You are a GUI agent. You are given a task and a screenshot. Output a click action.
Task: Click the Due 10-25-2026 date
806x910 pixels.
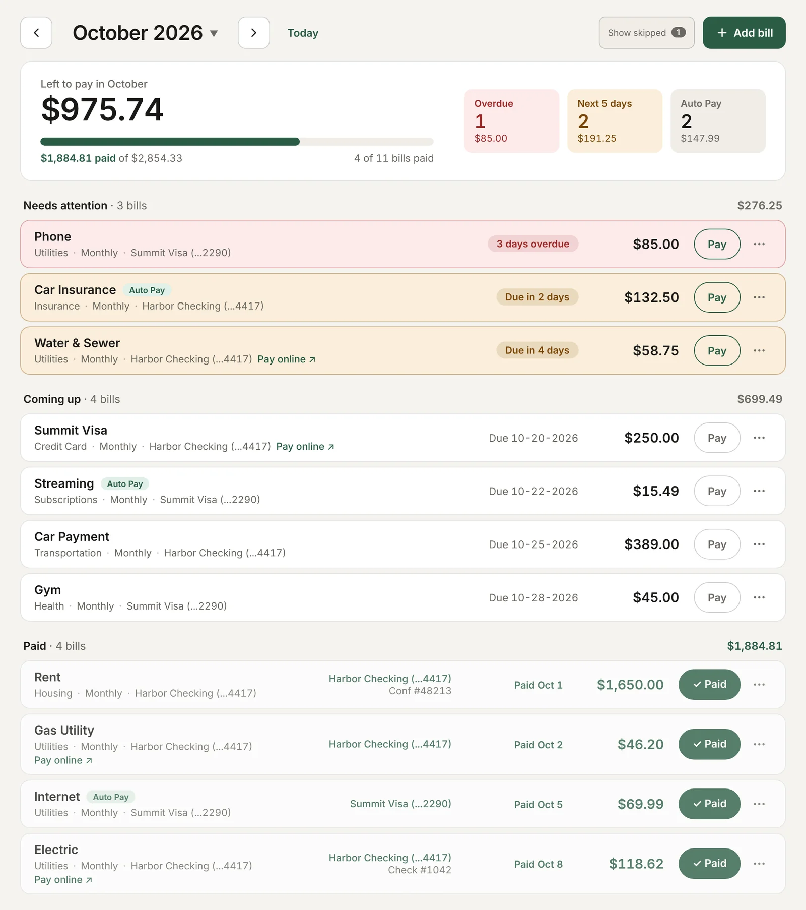(x=533, y=544)
